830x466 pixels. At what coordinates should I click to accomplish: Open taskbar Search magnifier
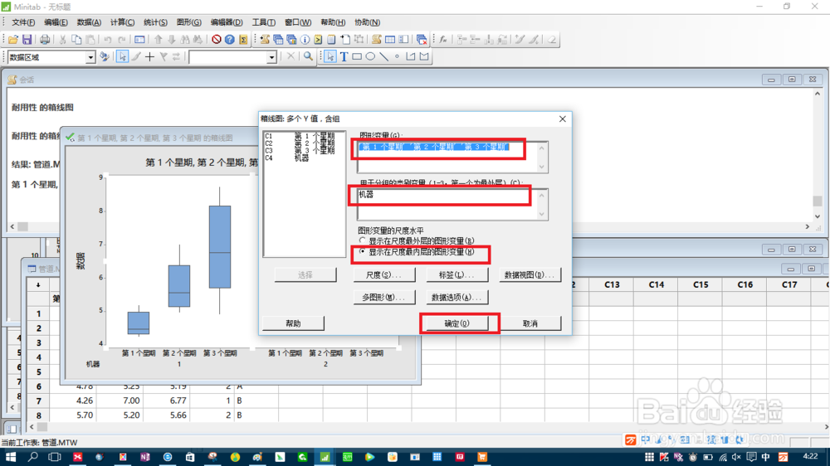pos(33,457)
